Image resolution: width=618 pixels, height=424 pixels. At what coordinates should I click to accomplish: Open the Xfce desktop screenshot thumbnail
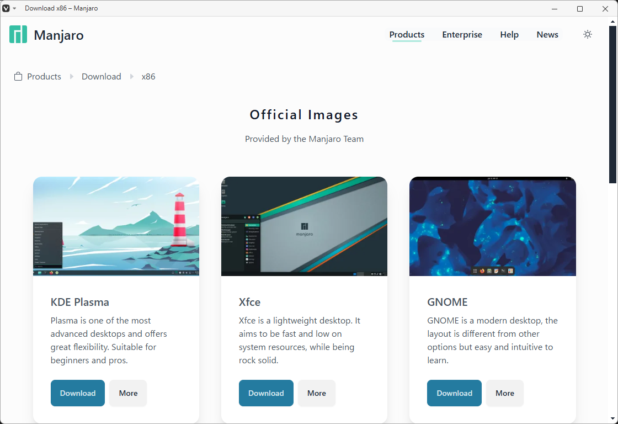pyautogui.click(x=304, y=226)
